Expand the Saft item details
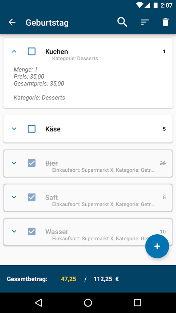The height and width of the screenshot is (313, 176). pos(14,197)
